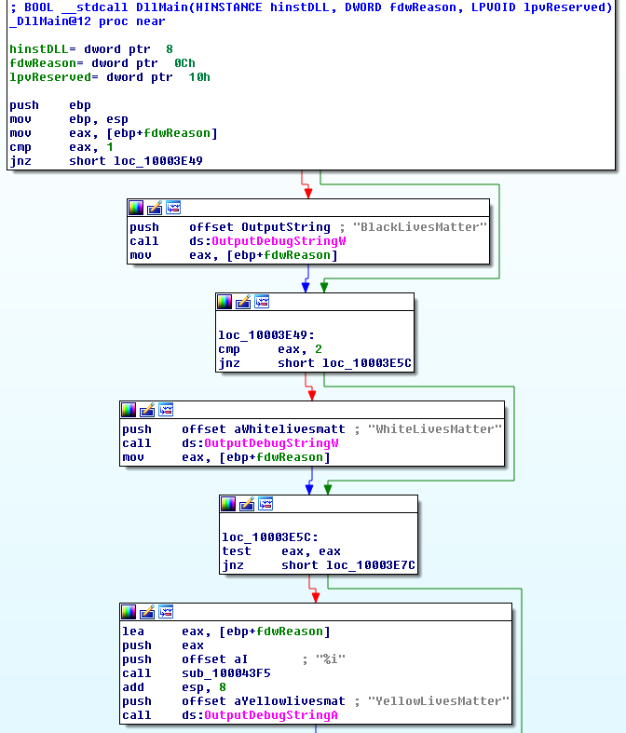The width and height of the screenshot is (626, 733).
Task: Click pencil edit icon on BlackLivesMatter node
Action: (155, 208)
